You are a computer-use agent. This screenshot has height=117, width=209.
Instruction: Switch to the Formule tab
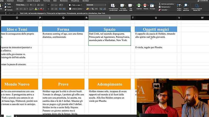47,1
